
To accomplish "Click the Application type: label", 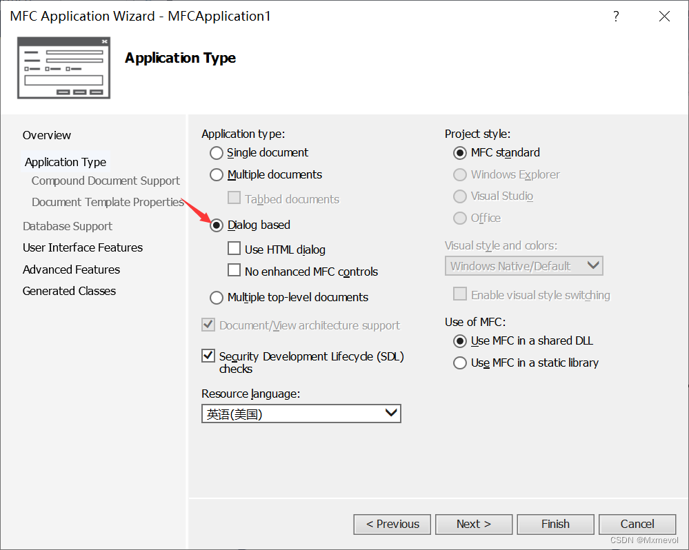I will (x=243, y=134).
